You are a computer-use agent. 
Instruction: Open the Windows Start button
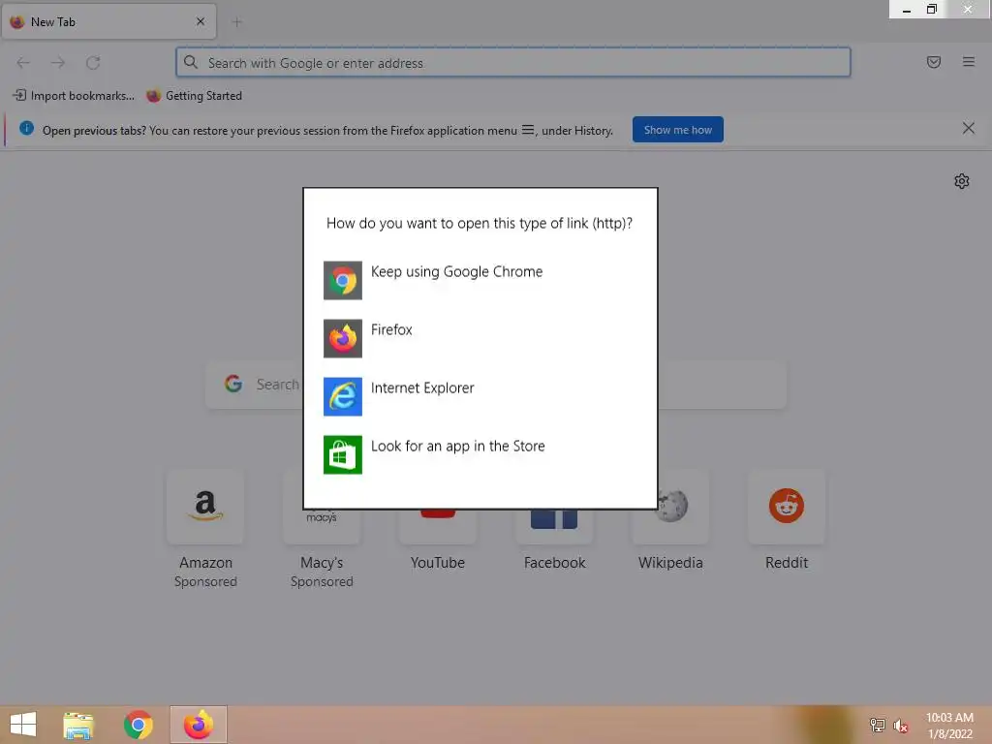point(23,725)
